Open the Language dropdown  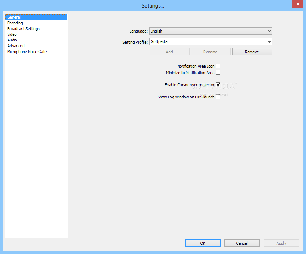pos(211,31)
